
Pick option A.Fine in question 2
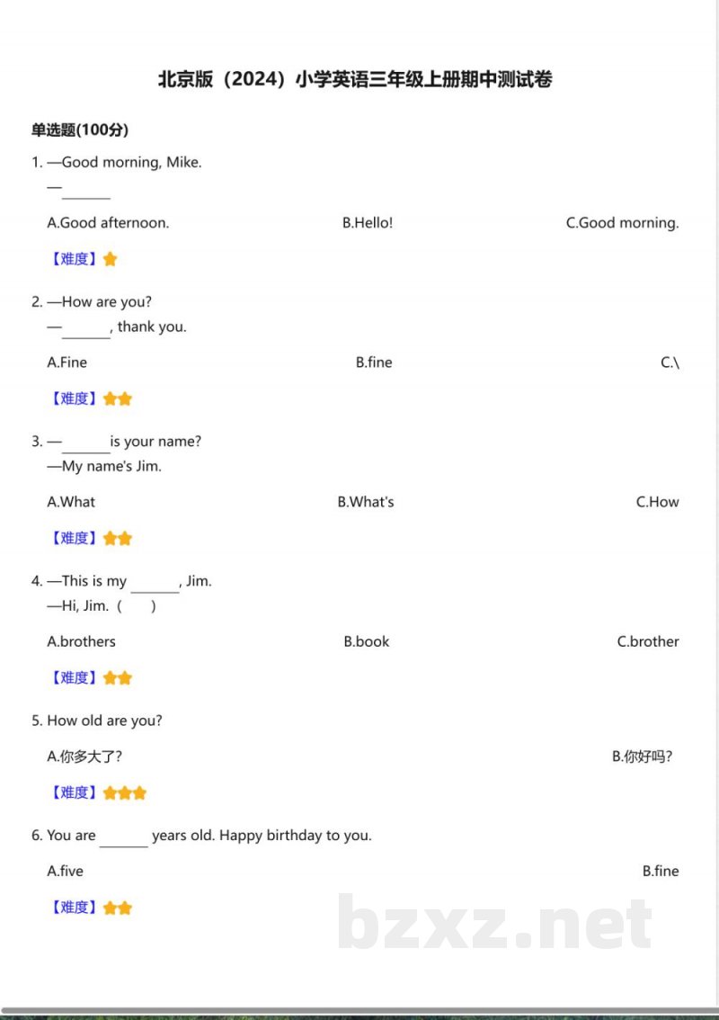[67, 362]
